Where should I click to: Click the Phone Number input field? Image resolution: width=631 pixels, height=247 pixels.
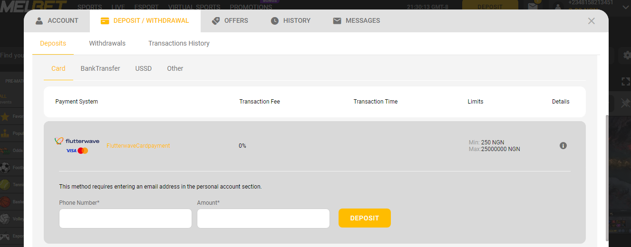pyautogui.click(x=125, y=218)
